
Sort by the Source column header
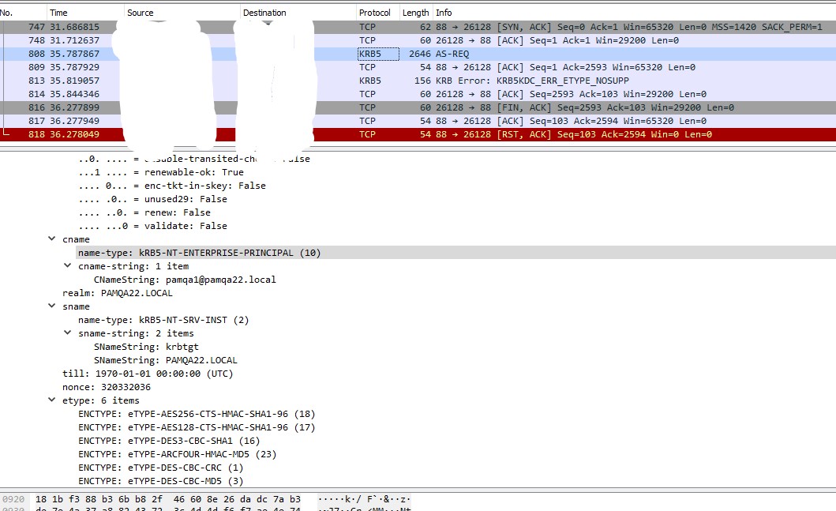[182, 13]
